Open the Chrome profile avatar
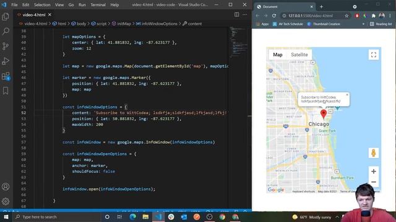Screen dimensions: 396x222 pyautogui.click(x=382, y=15)
